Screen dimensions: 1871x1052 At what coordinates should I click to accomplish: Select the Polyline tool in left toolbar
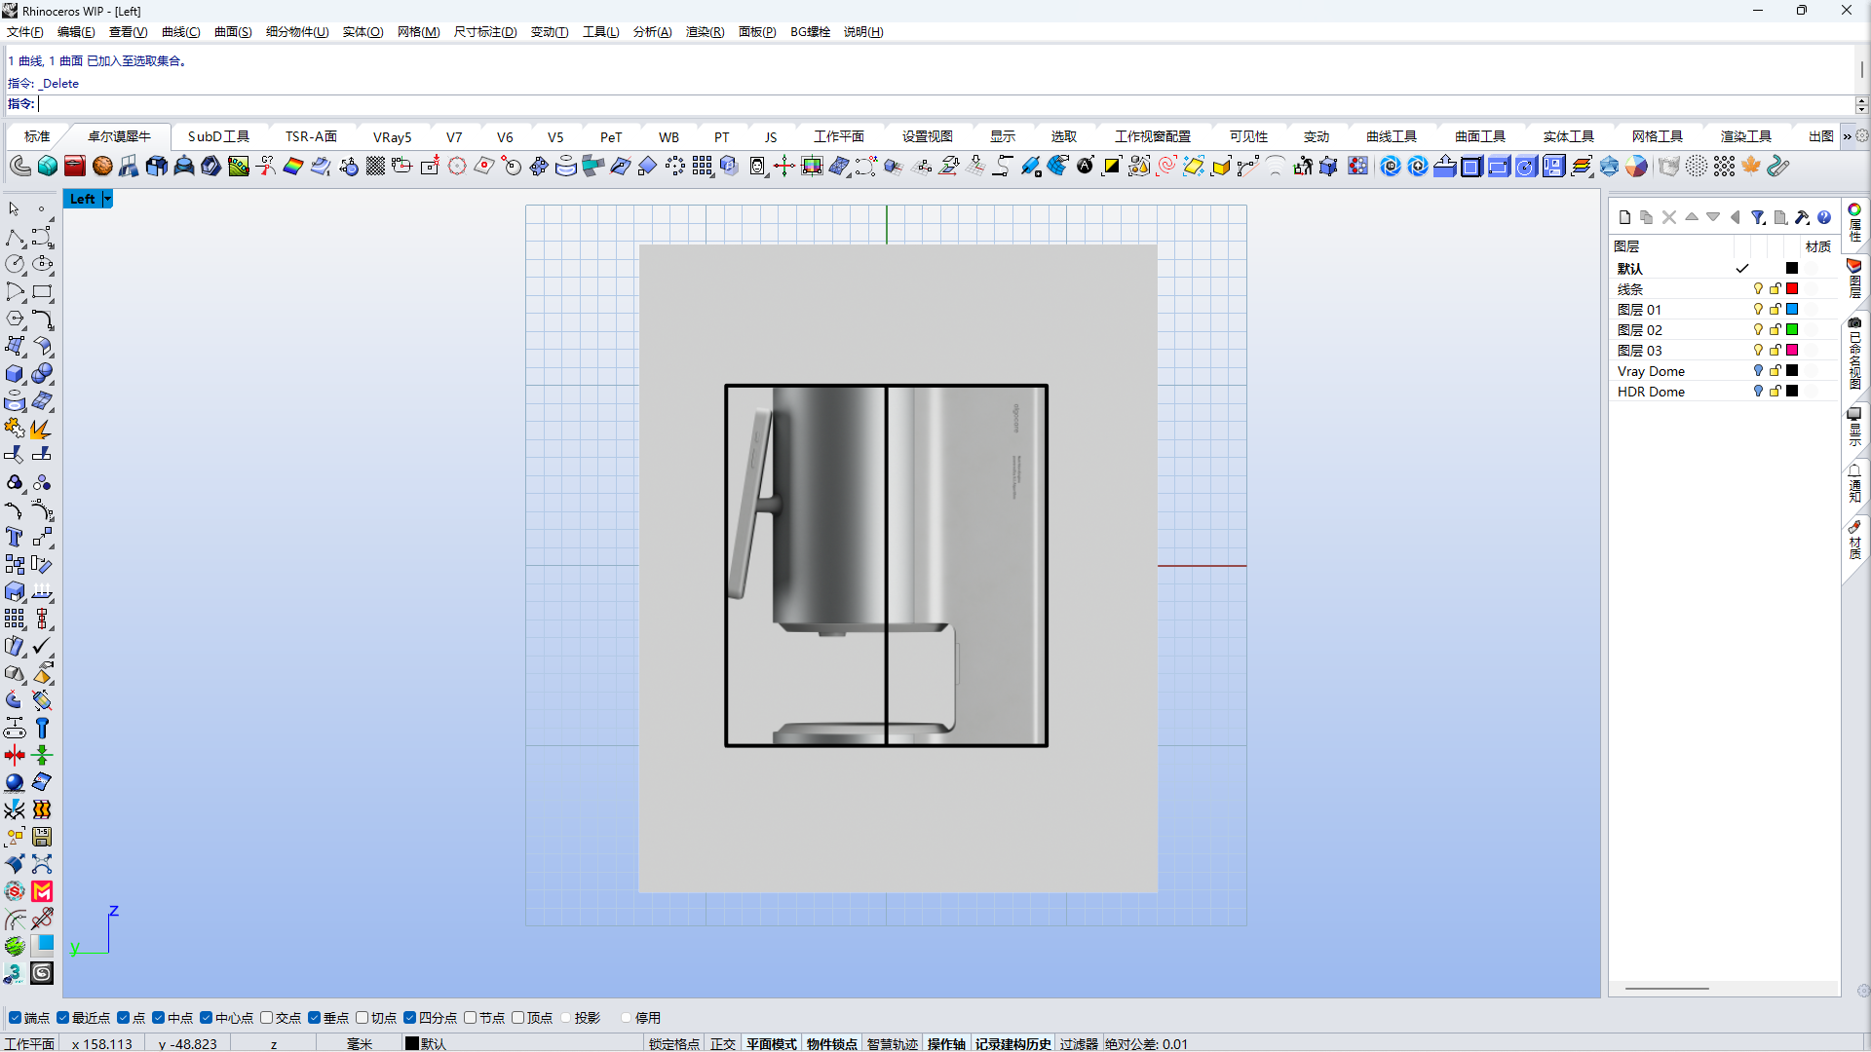[15, 238]
